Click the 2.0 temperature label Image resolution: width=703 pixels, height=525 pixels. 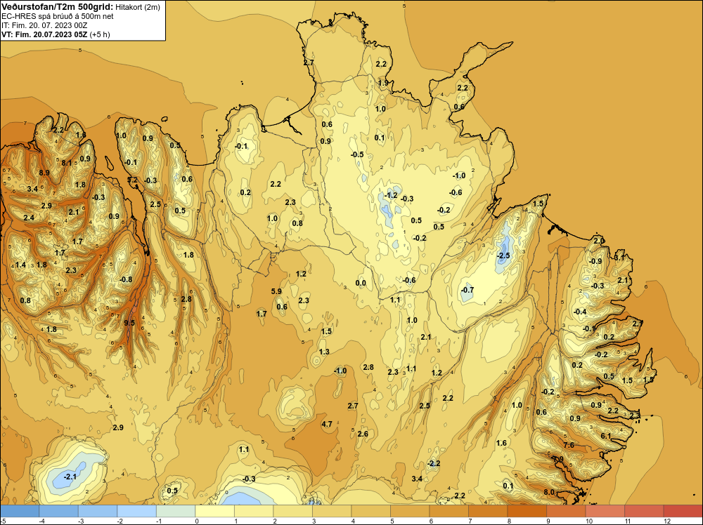tap(598, 241)
